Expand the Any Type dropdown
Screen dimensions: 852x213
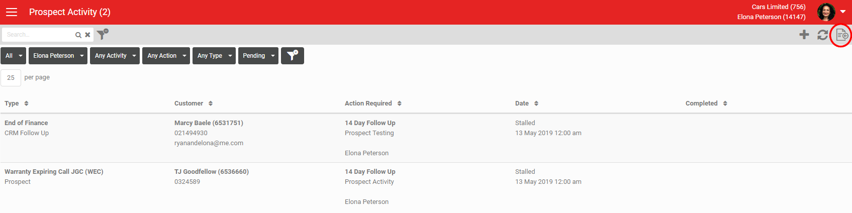coord(214,56)
